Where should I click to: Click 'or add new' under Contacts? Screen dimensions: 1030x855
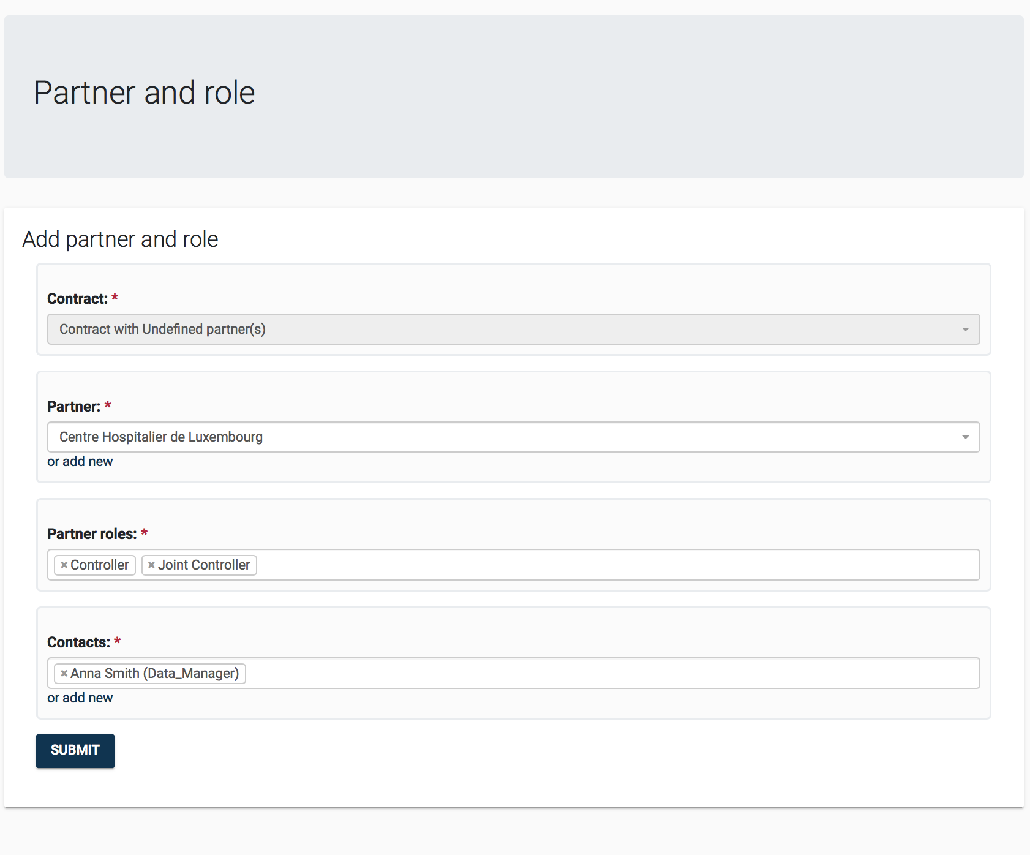[x=80, y=698]
